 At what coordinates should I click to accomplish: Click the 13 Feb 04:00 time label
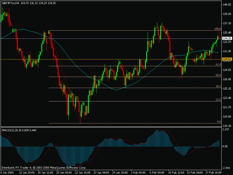(x=195, y=173)
